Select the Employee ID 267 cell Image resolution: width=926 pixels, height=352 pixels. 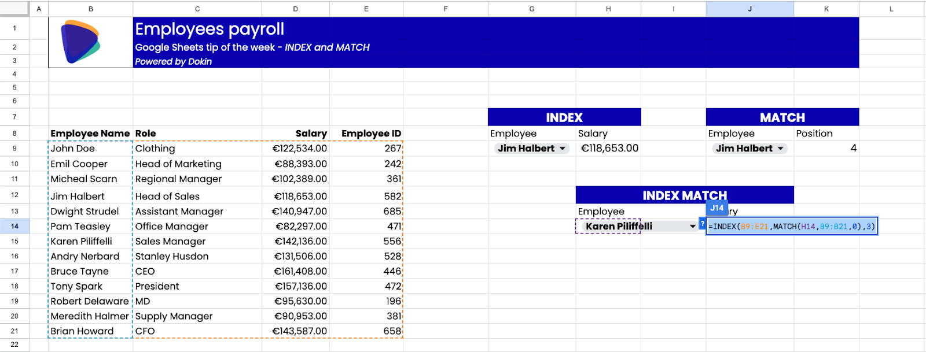click(366, 149)
